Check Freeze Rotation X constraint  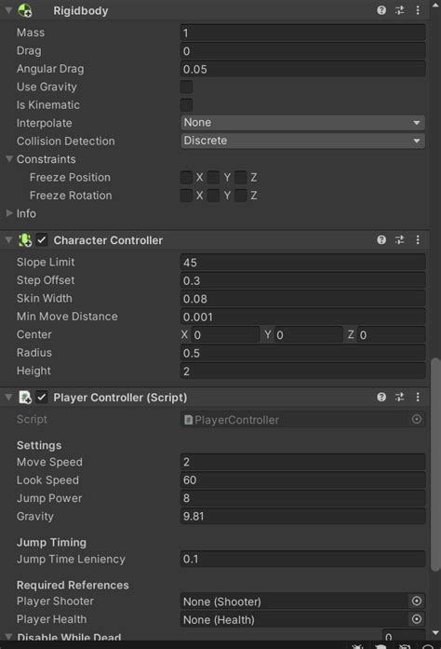coord(187,196)
